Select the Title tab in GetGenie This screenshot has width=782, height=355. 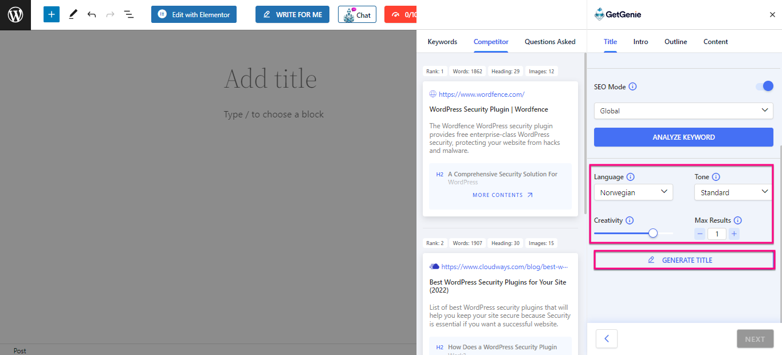[610, 42]
